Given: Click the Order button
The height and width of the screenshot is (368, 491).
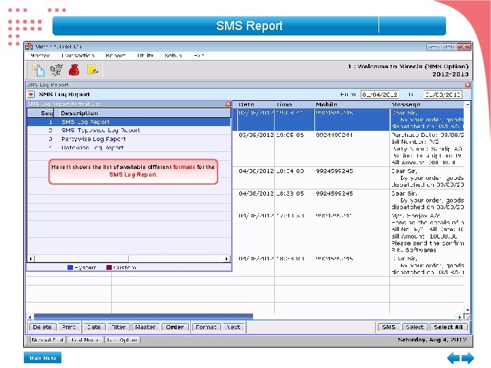Looking at the screenshot, I should click(175, 327).
